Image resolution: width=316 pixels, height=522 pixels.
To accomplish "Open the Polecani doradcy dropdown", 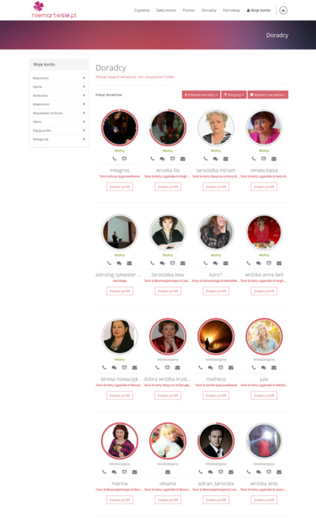I will pos(201,95).
